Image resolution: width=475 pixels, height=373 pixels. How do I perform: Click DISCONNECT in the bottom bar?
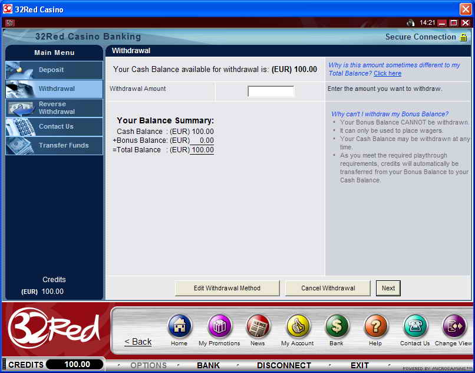284,365
